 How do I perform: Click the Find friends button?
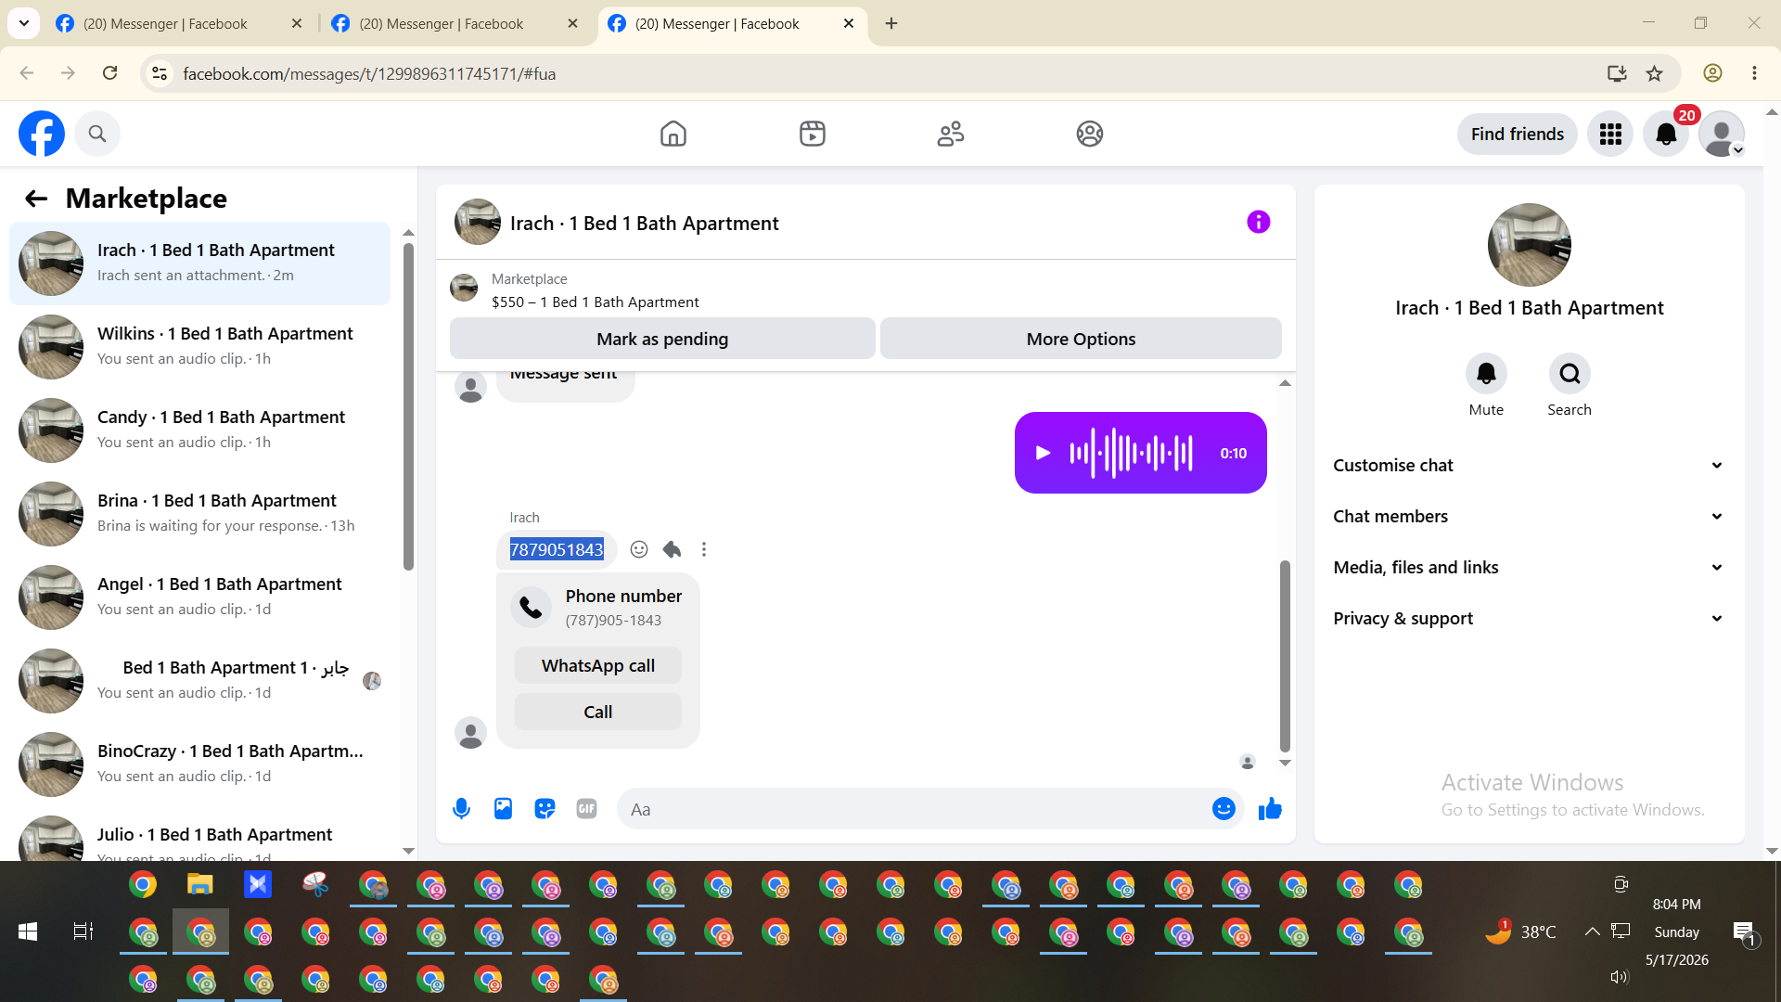1518,135
